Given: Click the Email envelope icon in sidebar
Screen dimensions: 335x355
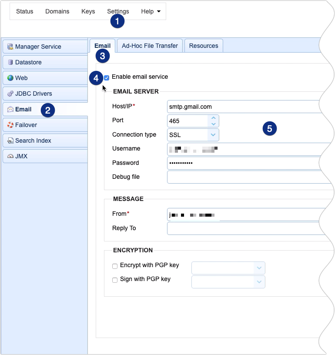Looking at the screenshot, I should 10,109.
